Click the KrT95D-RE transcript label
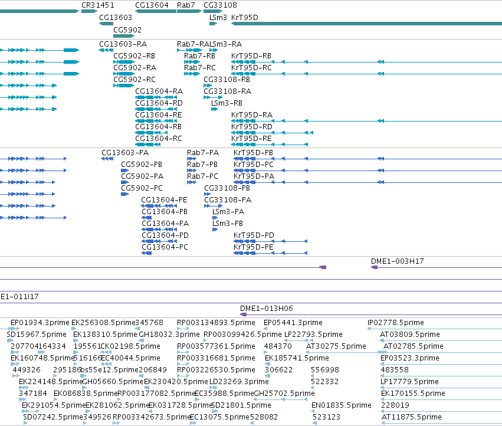 [251, 139]
